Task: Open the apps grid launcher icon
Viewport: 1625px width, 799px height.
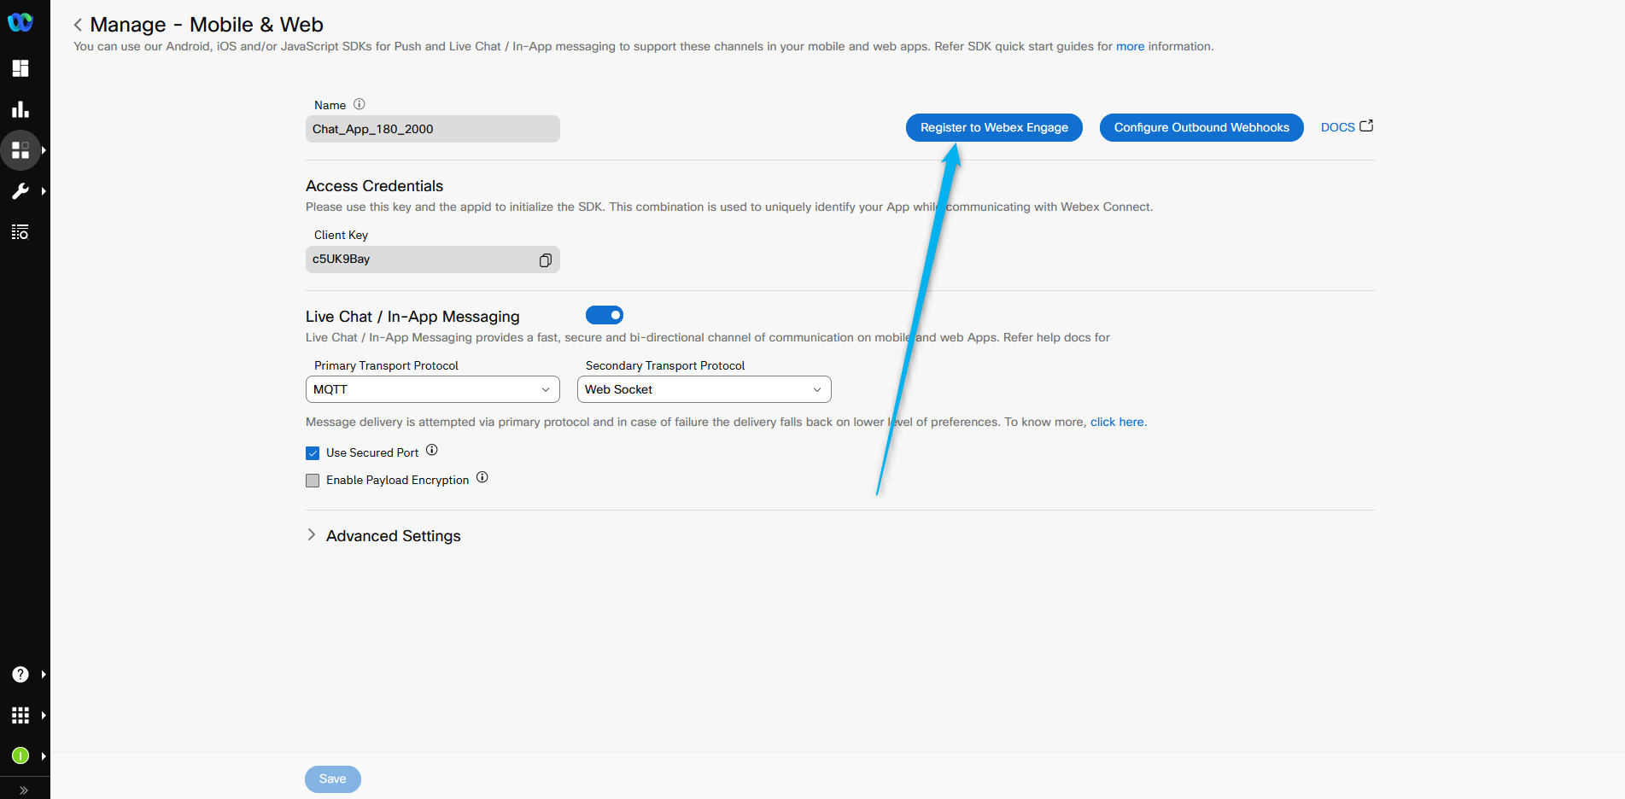Action: [x=20, y=715]
